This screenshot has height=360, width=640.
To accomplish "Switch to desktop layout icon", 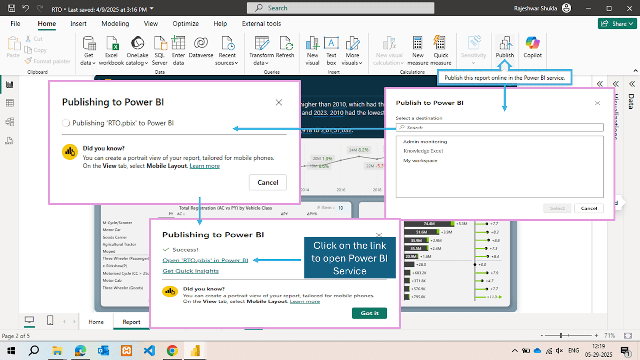I will pyautogui.click(x=29, y=320).
